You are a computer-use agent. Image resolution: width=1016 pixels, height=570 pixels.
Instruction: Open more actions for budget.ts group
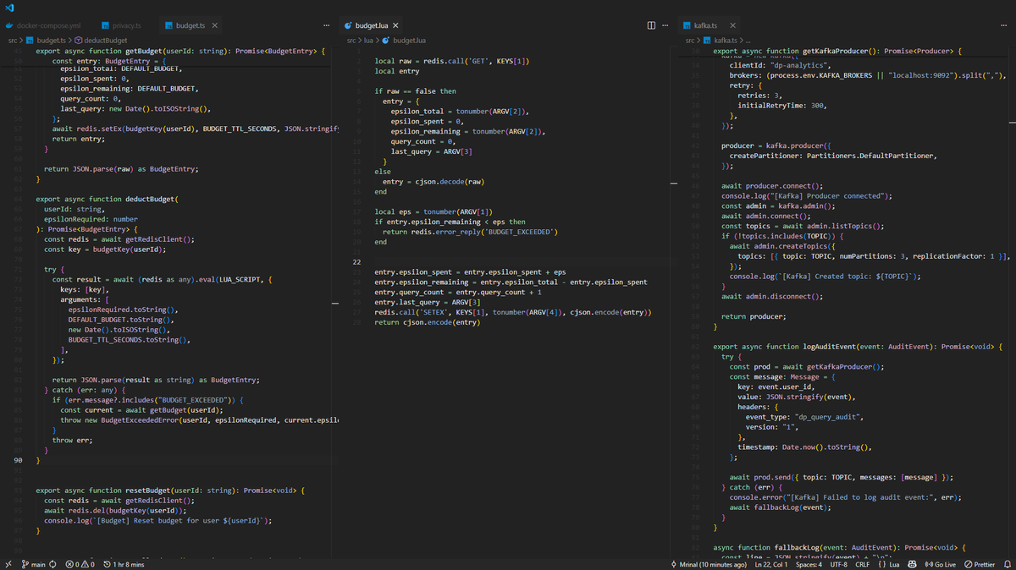328,26
